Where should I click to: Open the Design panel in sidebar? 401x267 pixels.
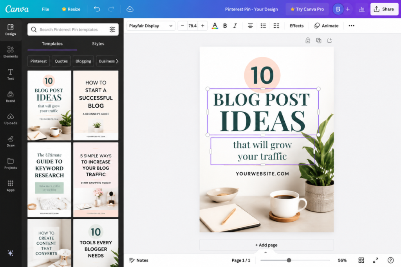[11, 30]
